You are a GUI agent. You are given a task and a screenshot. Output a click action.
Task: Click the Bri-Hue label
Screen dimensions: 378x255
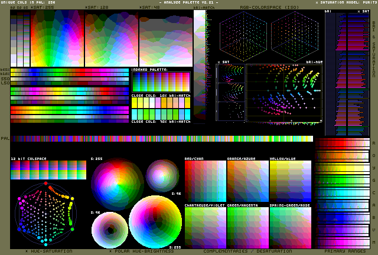pyautogui.click(x=314, y=62)
